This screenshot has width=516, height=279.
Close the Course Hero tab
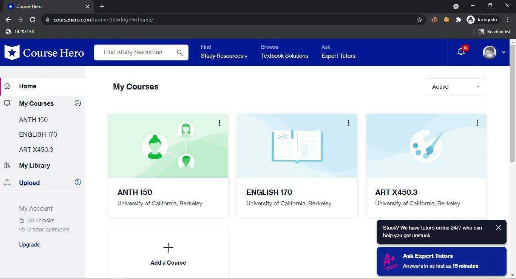tap(88, 6)
